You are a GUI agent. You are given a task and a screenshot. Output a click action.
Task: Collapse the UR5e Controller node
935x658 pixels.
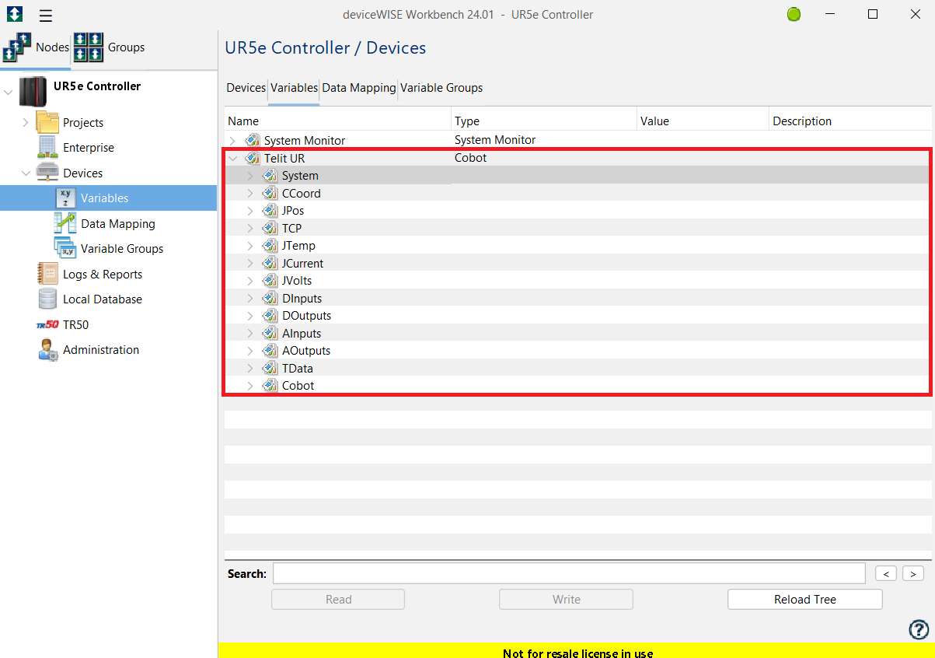pyautogui.click(x=9, y=93)
